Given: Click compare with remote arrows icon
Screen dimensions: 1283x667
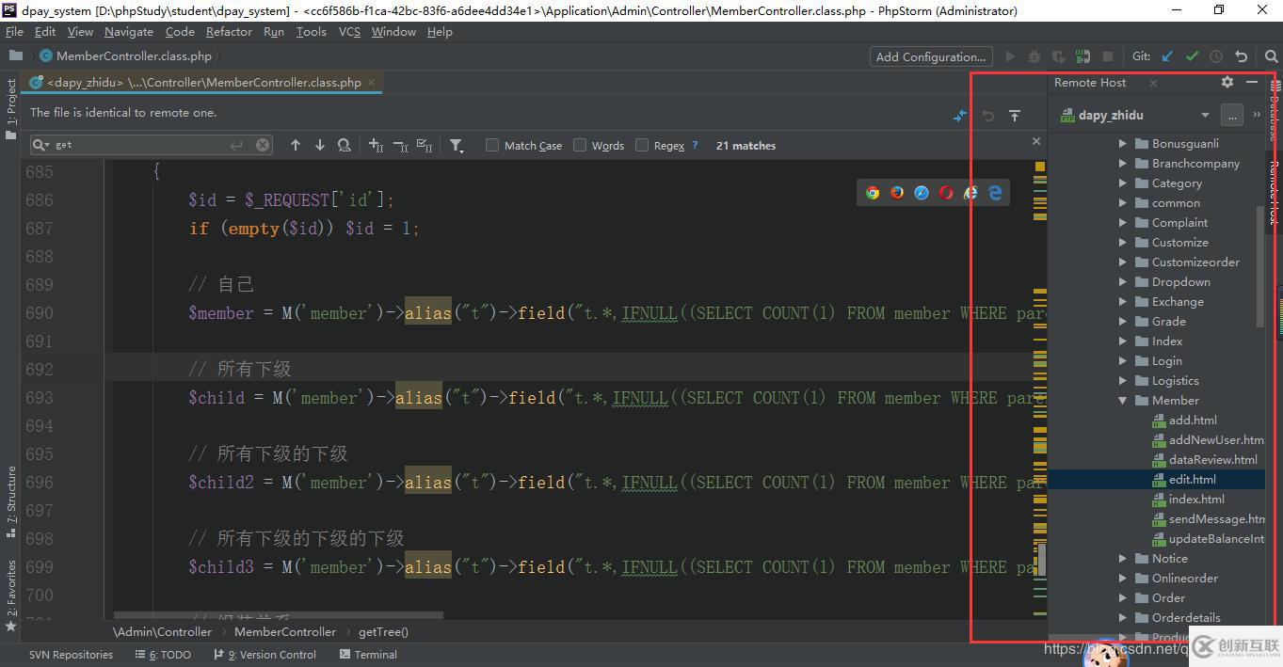Looking at the screenshot, I should pos(960,115).
